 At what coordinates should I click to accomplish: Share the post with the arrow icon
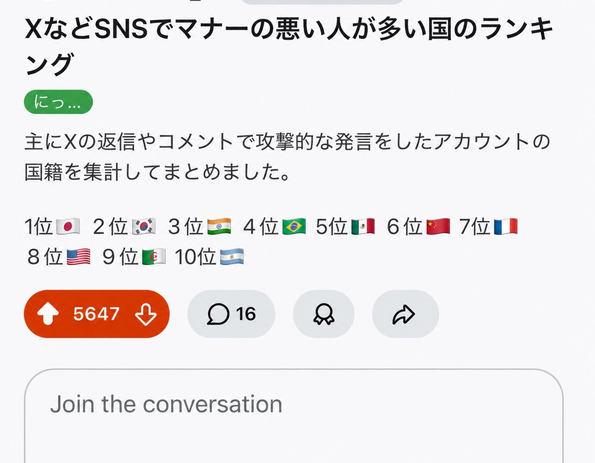404,314
